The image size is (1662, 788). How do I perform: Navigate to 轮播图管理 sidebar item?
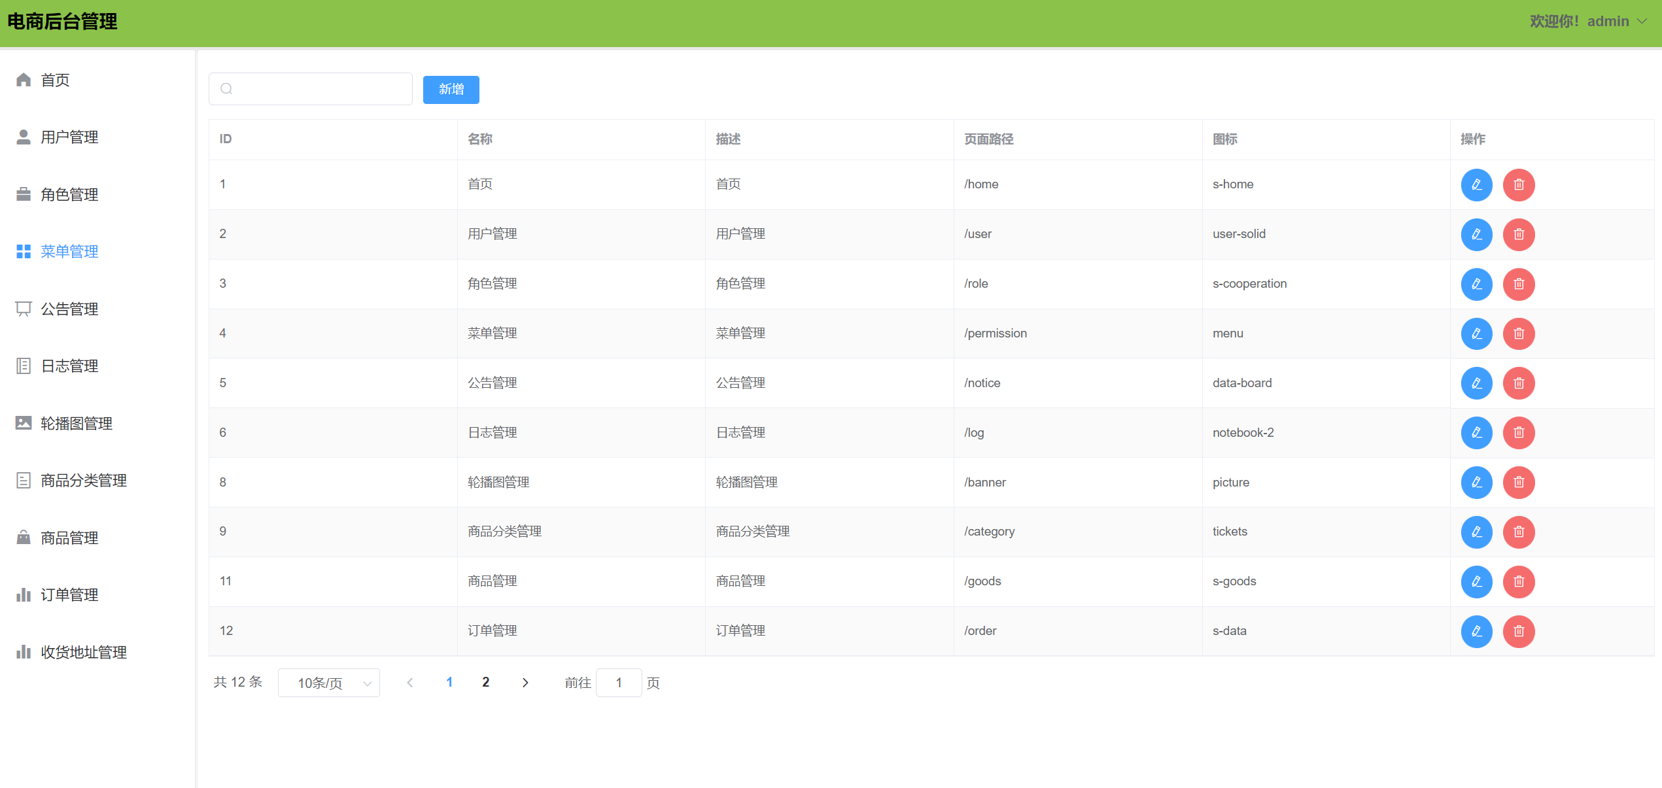76,424
